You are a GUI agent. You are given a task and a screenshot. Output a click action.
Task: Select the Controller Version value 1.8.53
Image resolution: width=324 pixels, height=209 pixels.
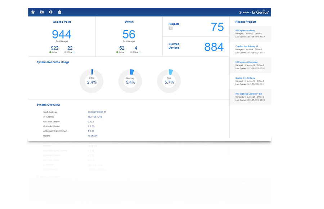pos(91,126)
